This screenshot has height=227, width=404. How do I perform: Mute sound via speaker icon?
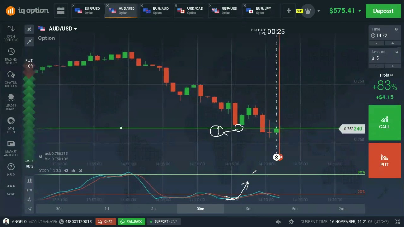point(278,222)
